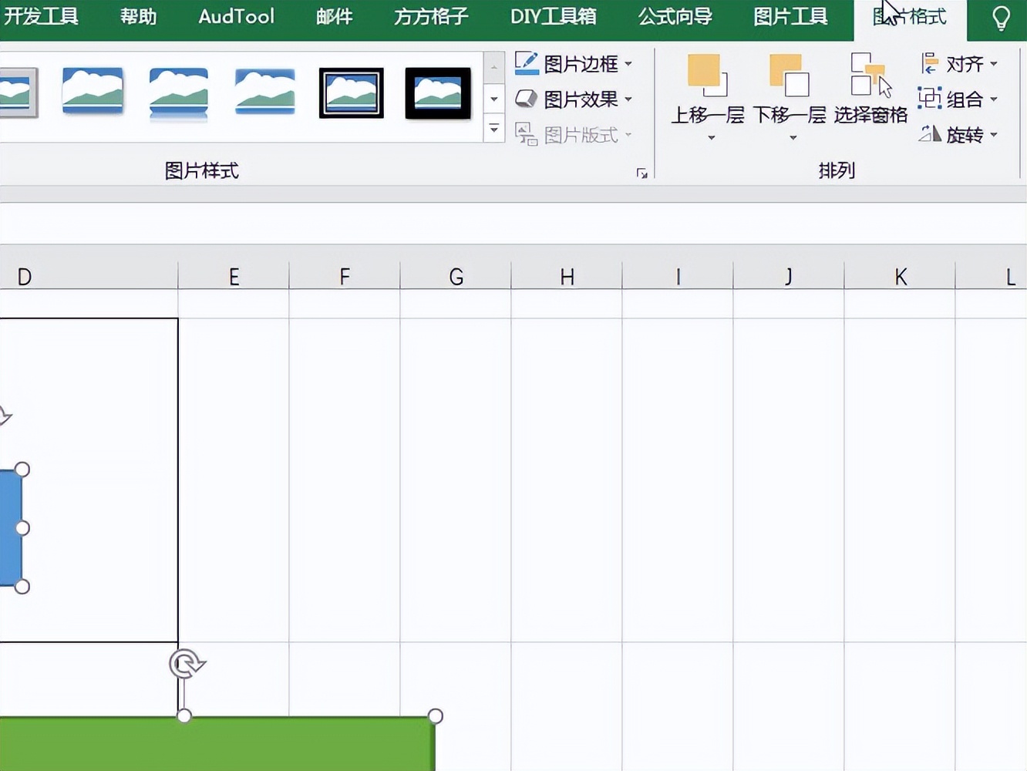1027x771 pixels.
Task: Select column G by clicking its header
Action: tap(456, 276)
